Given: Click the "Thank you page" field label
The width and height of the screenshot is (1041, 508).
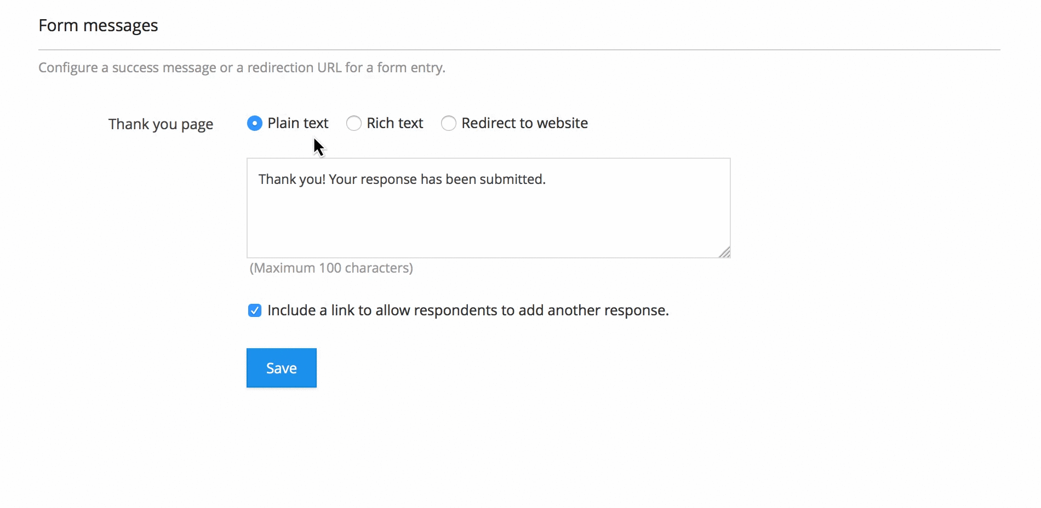Looking at the screenshot, I should [161, 124].
